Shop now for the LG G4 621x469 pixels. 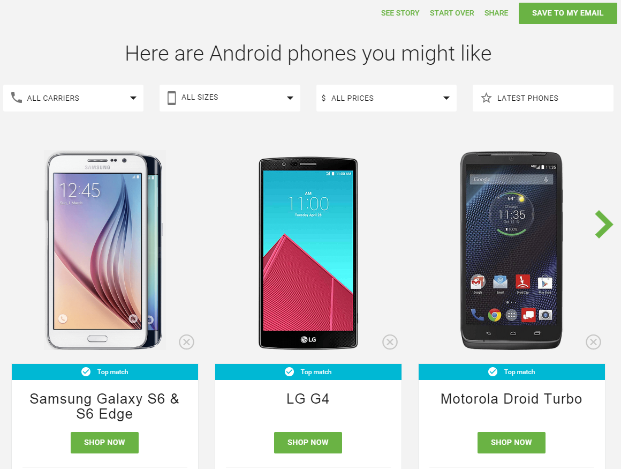click(x=308, y=442)
